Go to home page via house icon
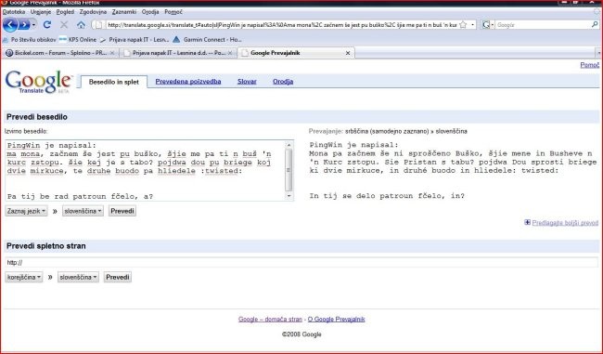The image size is (603, 354). (81, 25)
